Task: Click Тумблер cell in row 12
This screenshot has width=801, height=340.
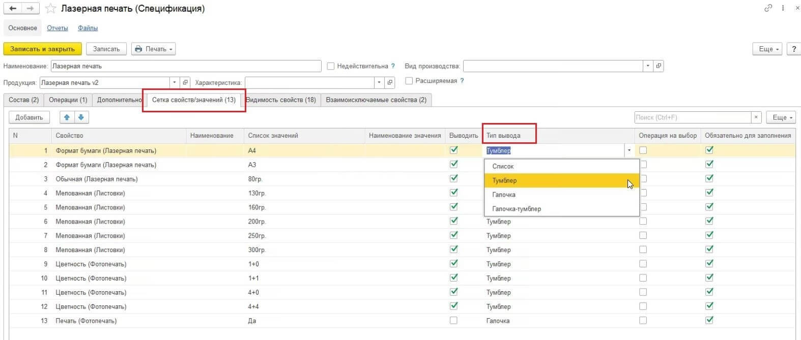Action: coord(559,306)
